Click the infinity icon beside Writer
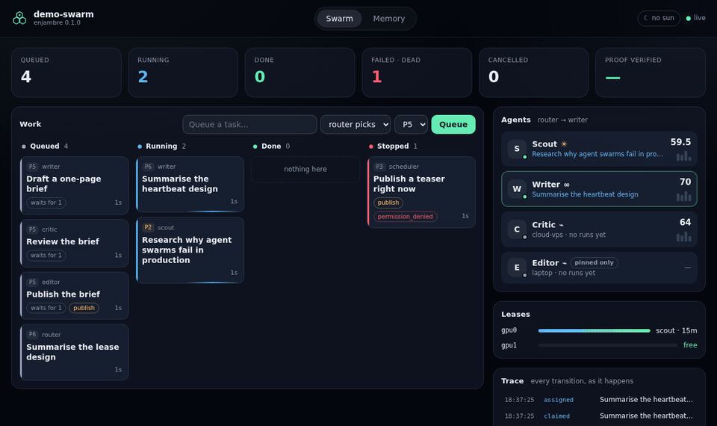 (x=567, y=185)
